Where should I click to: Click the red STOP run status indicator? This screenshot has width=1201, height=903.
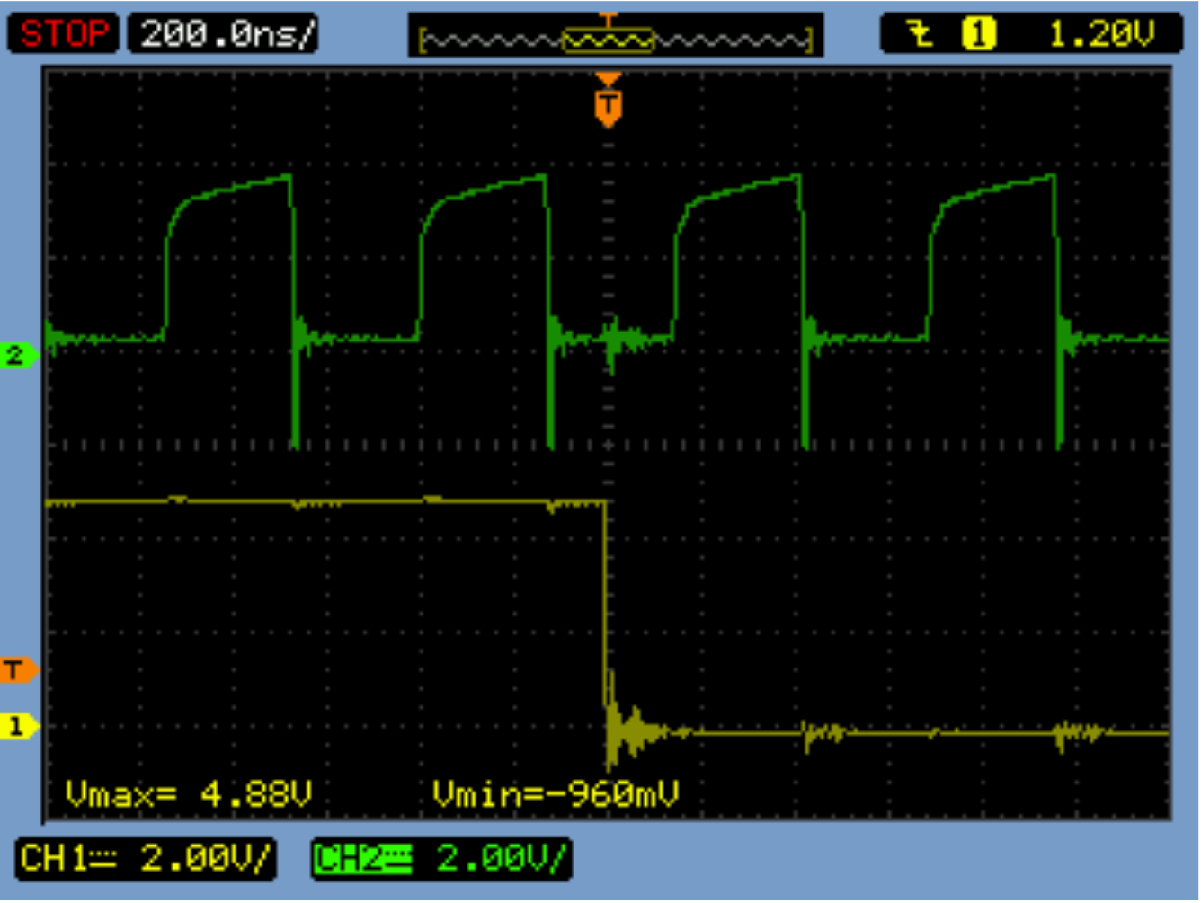click(64, 34)
